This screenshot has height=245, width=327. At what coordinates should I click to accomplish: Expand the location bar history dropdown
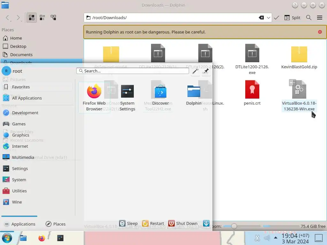tap(268, 18)
